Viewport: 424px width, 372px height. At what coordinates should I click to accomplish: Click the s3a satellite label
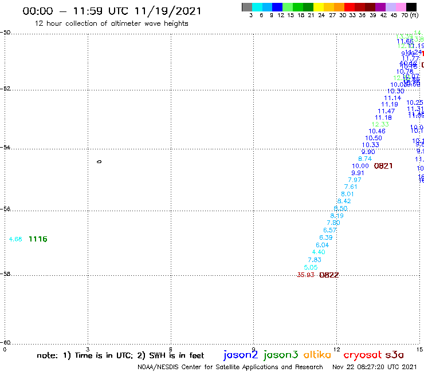394,355
